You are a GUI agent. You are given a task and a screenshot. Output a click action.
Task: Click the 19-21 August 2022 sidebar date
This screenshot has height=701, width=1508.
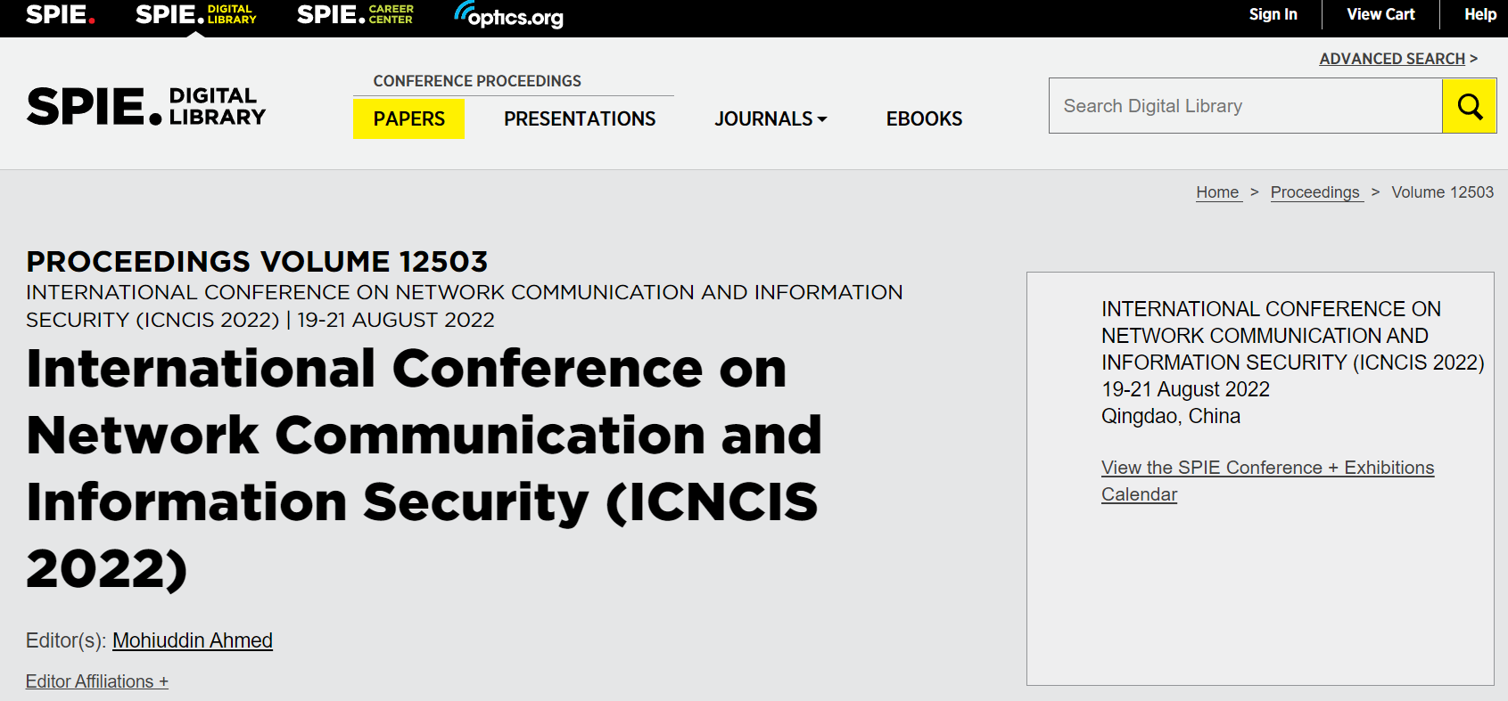click(1185, 389)
